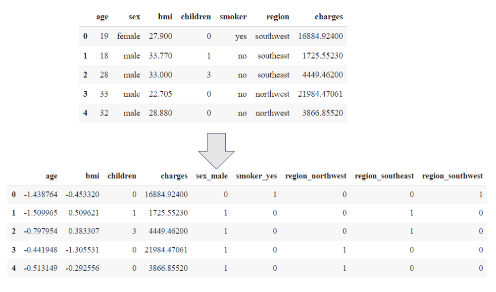Click the smoker header in top table
This screenshot has height=292, width=496.
(233, 17)
